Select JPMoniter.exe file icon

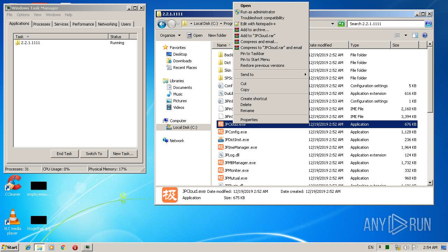point(220,170)
